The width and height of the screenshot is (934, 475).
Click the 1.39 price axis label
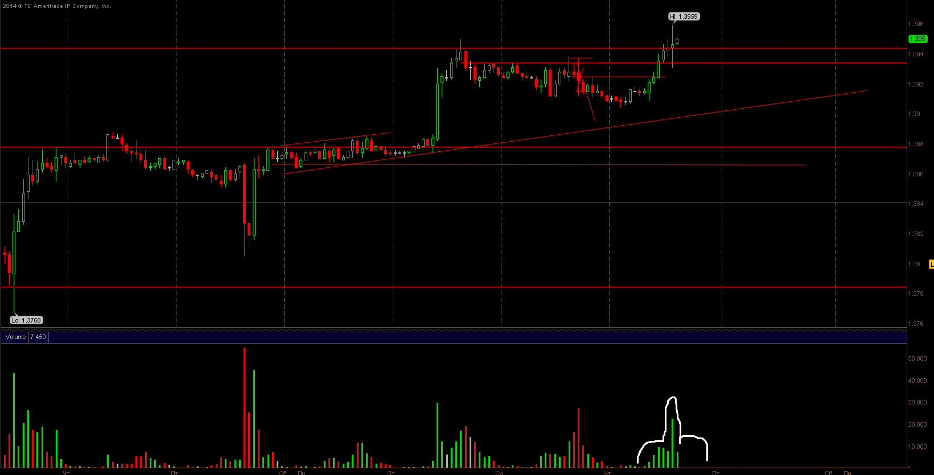[x=914, y=114]
